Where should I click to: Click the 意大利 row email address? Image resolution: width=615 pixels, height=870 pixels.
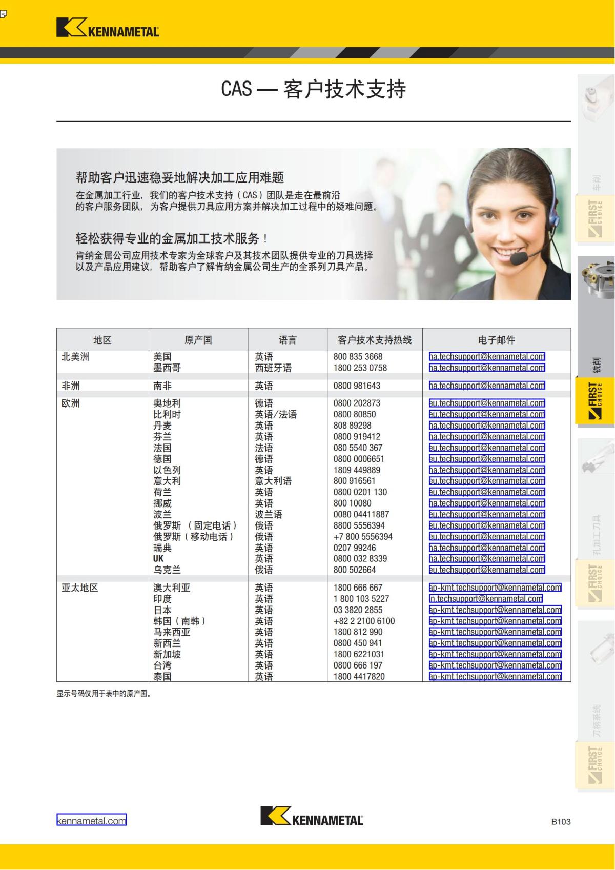coord(487,481)
